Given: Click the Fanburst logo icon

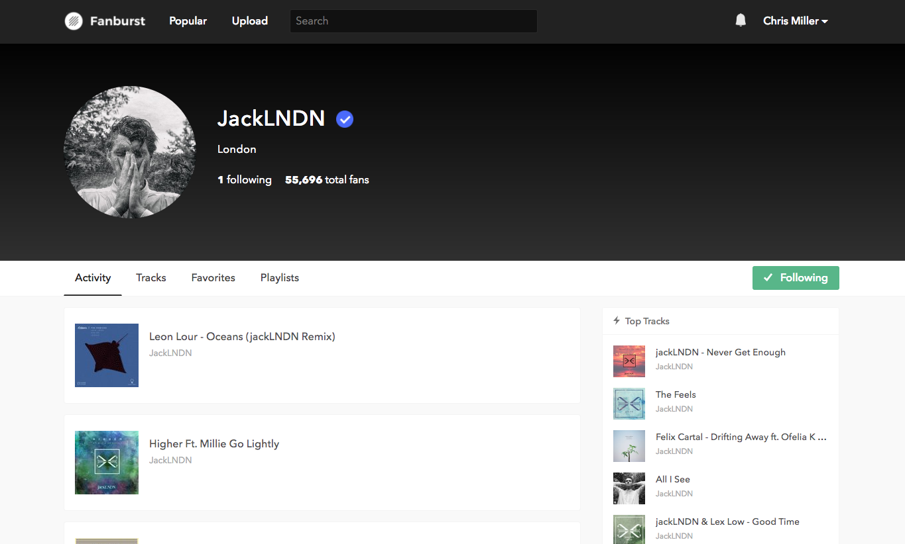Looking at the screenshot, I should (x=74, y=21).
